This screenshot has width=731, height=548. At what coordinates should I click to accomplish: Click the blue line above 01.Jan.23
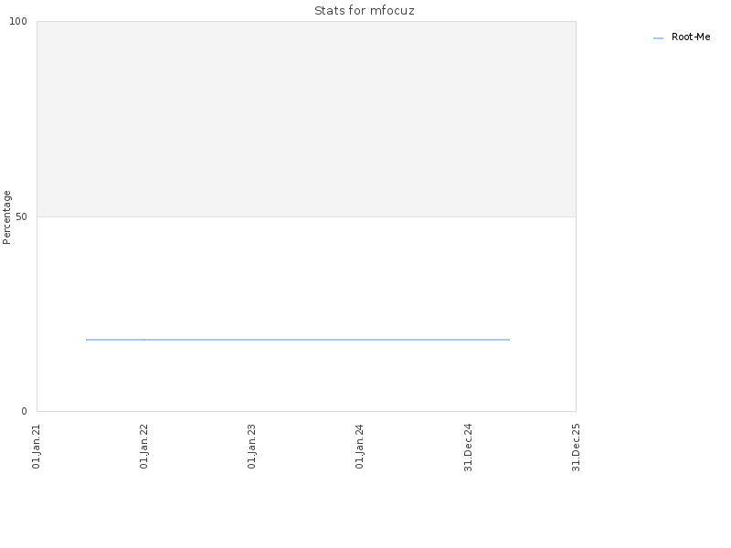tap(252, 340)
